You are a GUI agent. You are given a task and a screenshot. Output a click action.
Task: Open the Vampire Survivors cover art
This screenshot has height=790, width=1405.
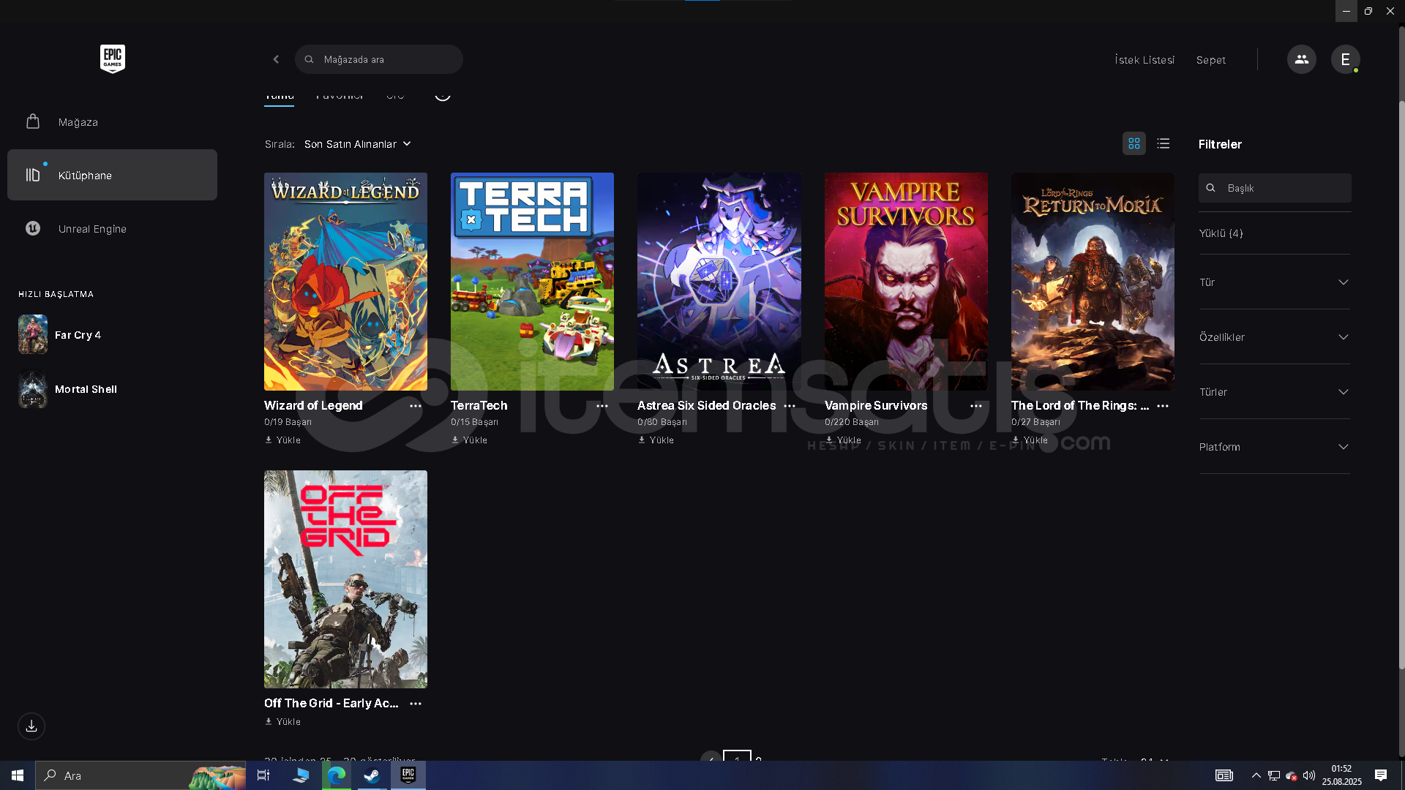click(906, 282)
